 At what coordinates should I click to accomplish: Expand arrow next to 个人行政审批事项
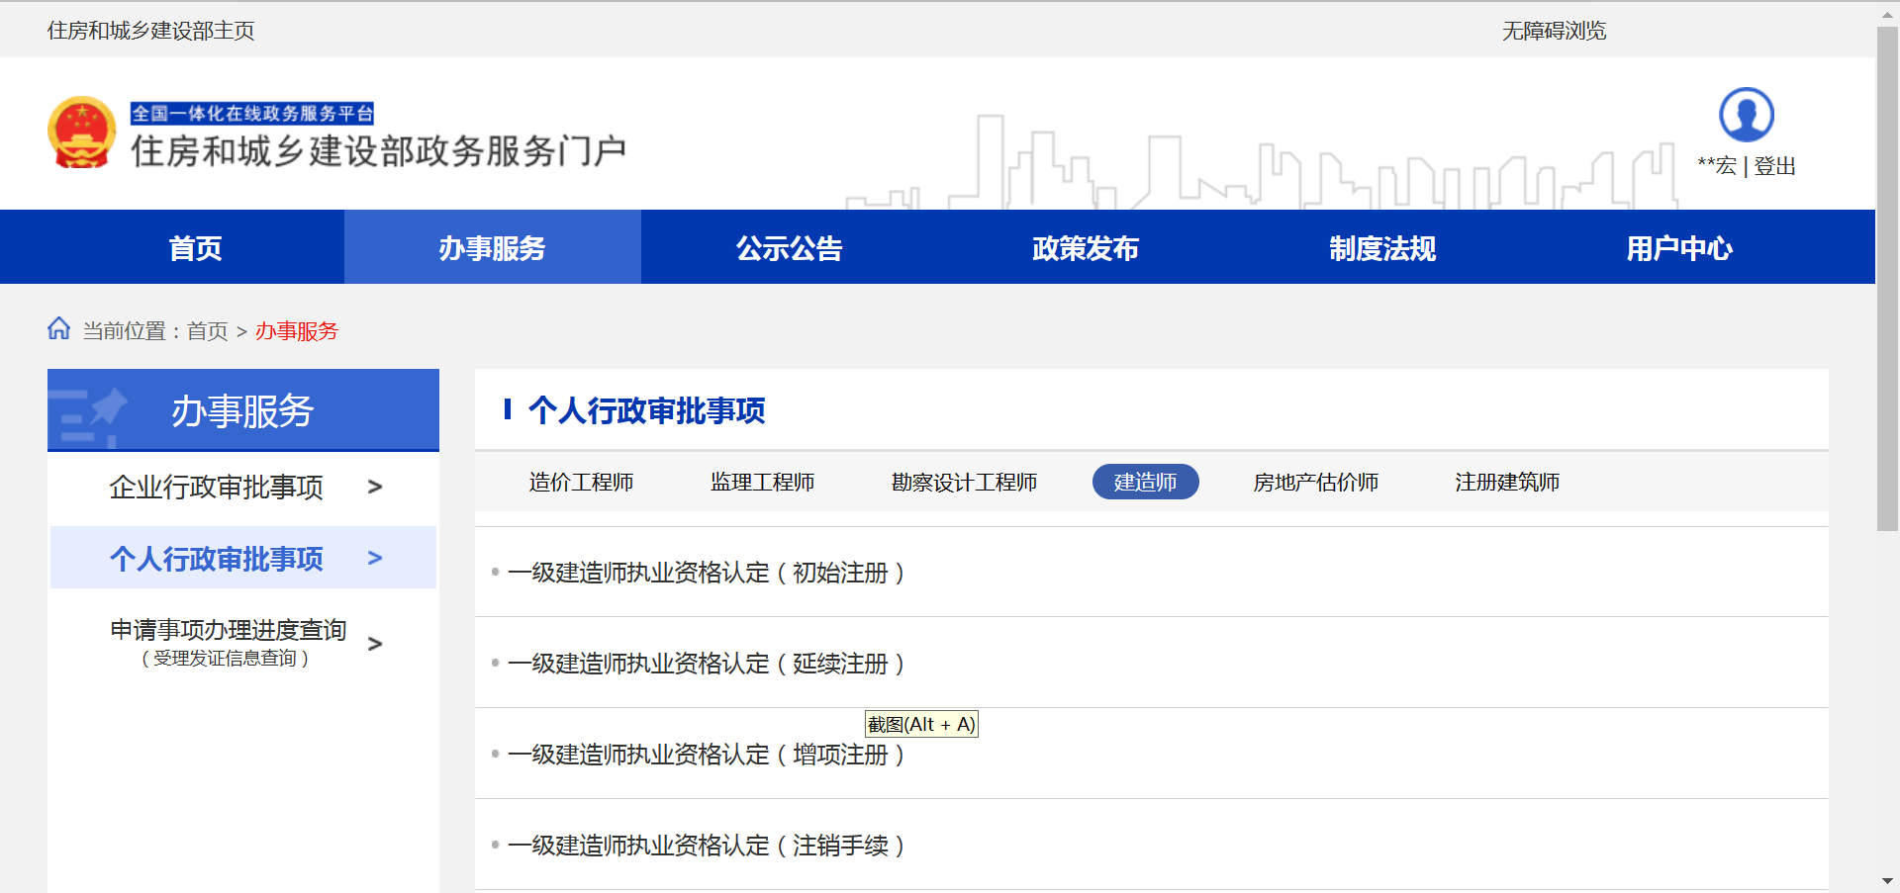(375, 558)
